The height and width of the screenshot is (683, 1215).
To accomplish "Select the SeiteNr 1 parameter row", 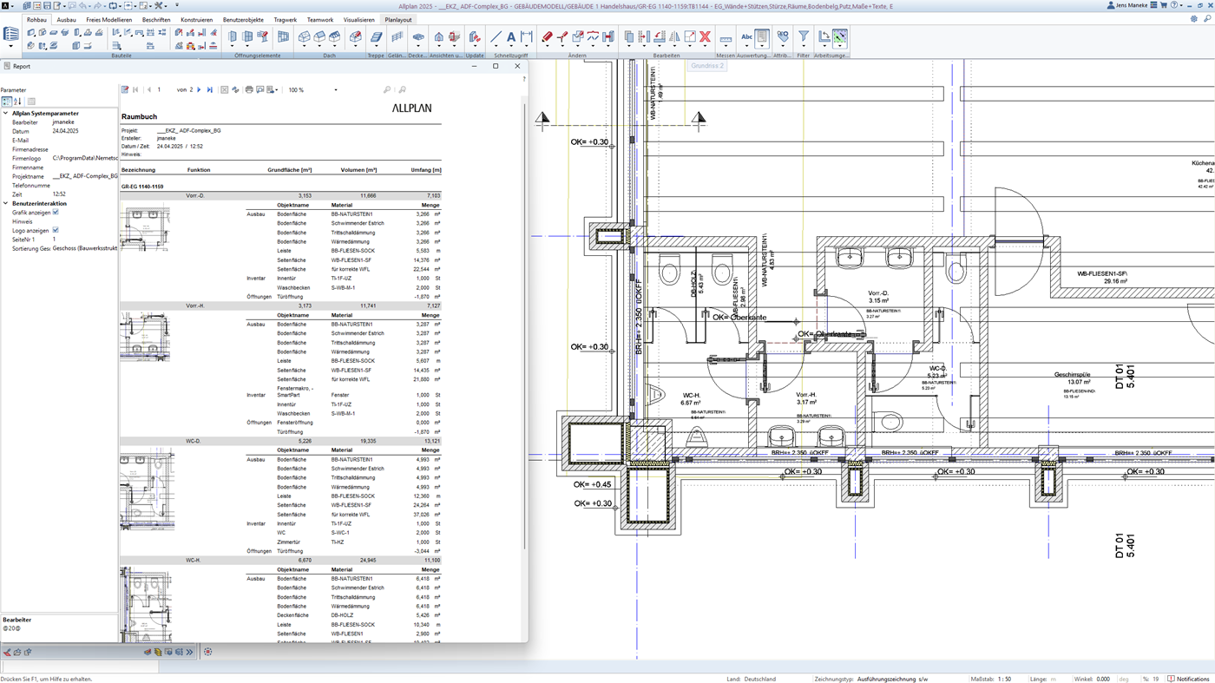I will coord(59,240).
